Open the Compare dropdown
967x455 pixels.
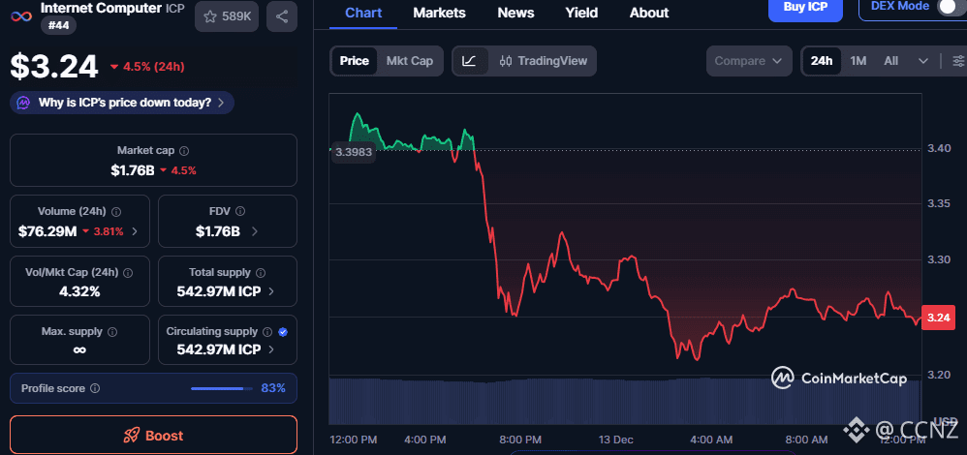748,61
